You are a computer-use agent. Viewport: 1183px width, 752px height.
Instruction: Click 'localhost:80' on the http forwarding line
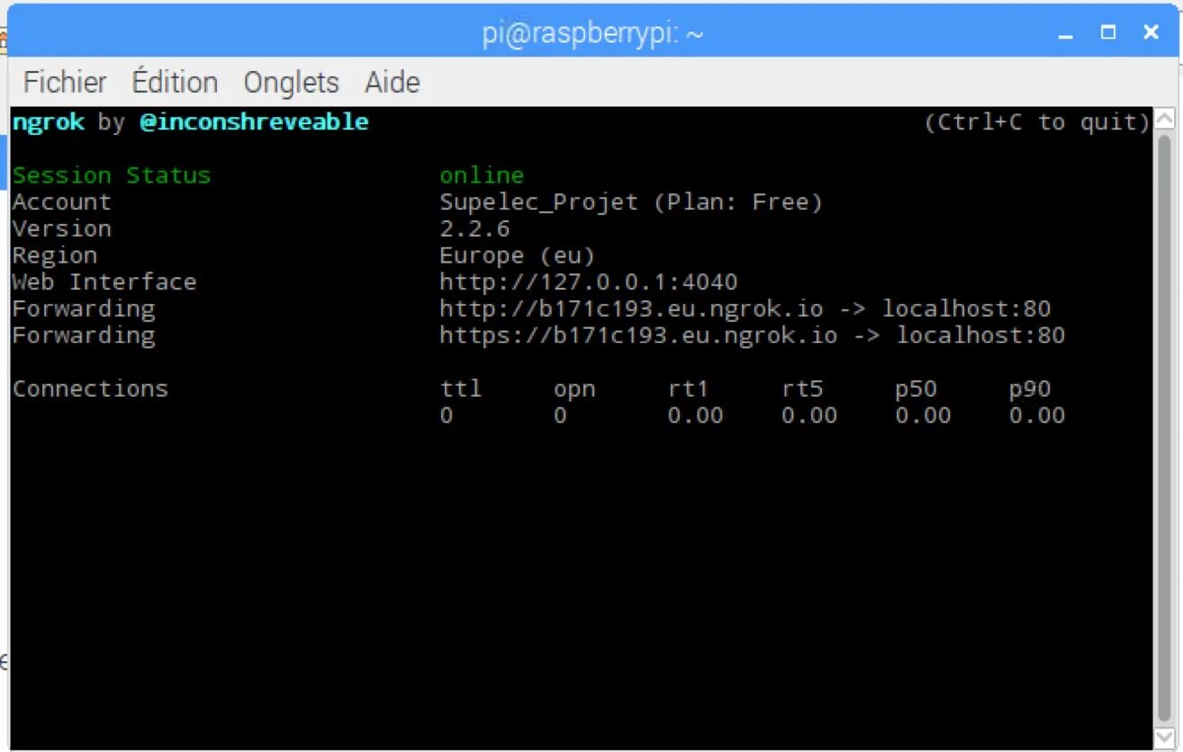tap(966, 309)
